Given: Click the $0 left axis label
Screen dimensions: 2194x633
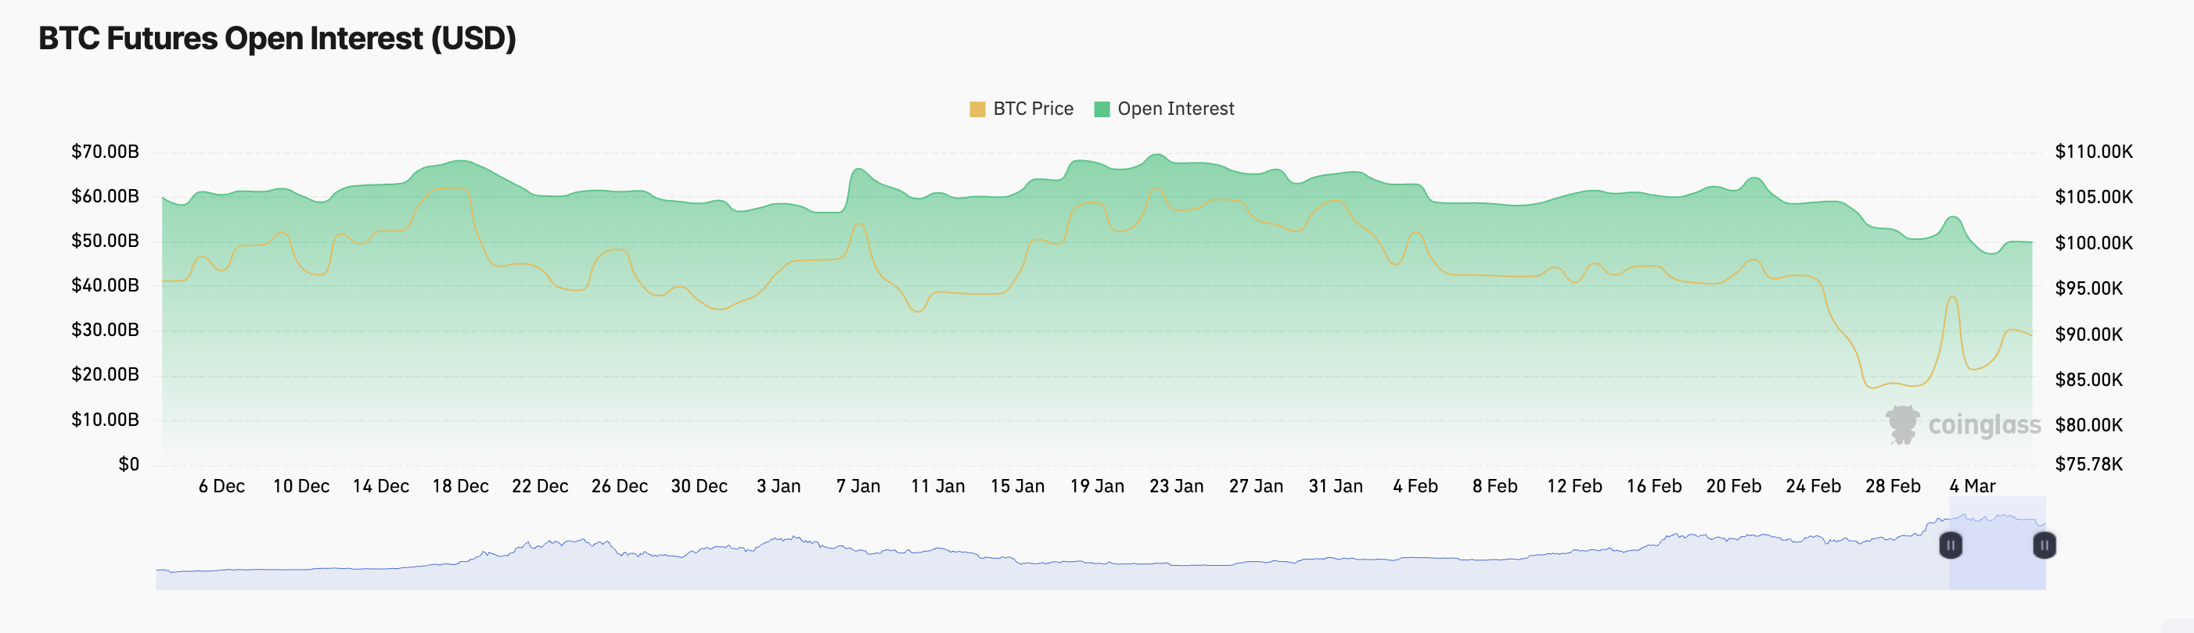Looking at the screenshot, I should coord(128,463).
